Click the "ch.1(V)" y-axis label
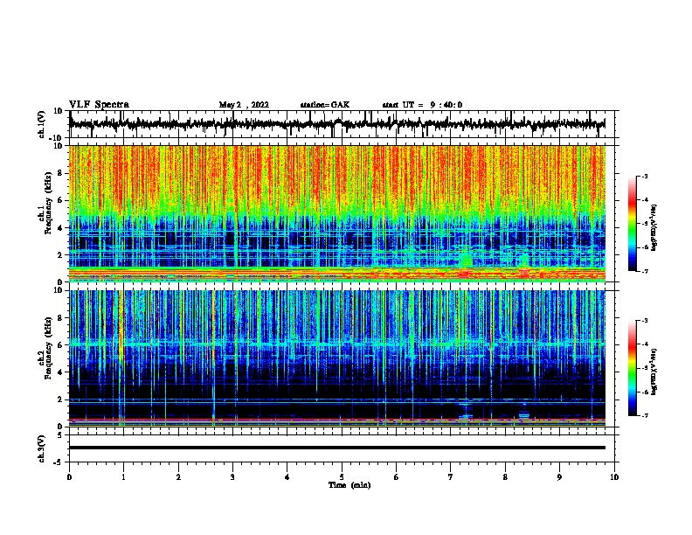 point(42,124)
